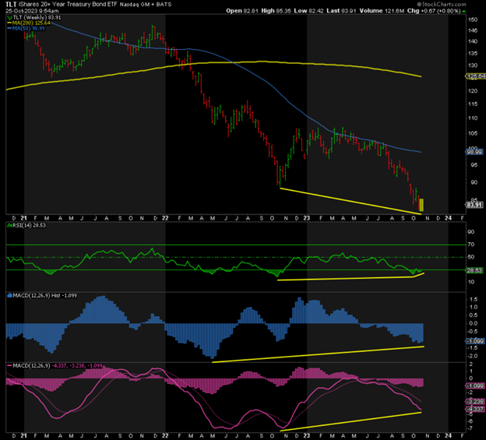Click the 23 year label under price panel
This screenshot has height=440, width=486.
307,218
